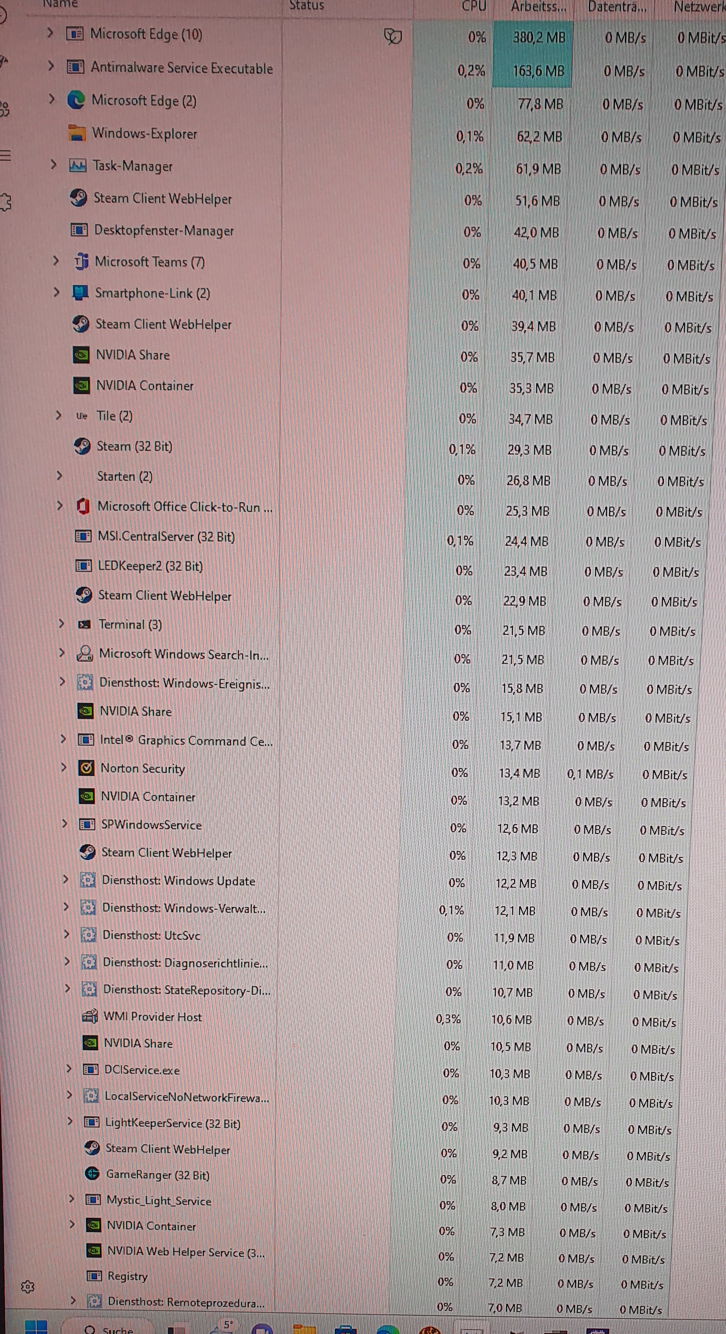Sort by the Arbeitss... memory column header
The height and width of the screenshot is (1334, 726).
tap(539, 7)
